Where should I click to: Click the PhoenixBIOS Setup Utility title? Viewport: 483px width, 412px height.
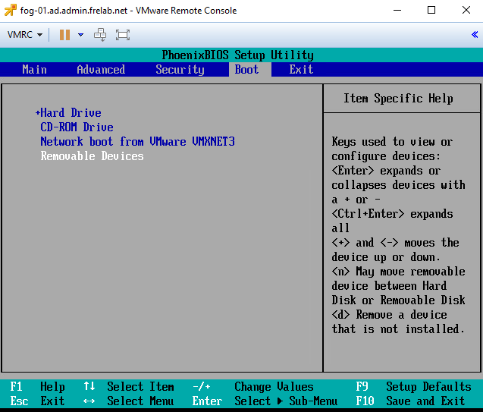[x=238, y=55]
